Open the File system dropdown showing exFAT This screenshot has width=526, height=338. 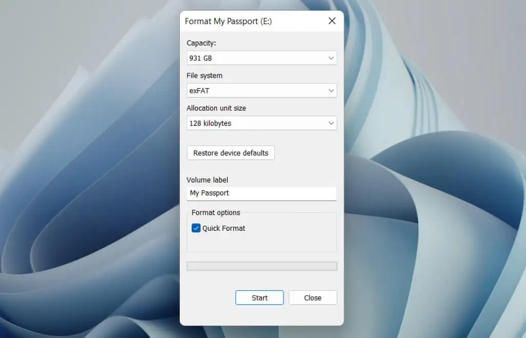tap(261, 90)
